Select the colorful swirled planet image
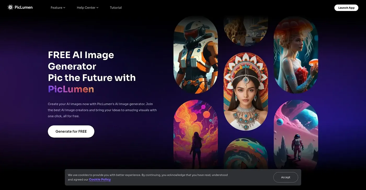 click(246, 153)
